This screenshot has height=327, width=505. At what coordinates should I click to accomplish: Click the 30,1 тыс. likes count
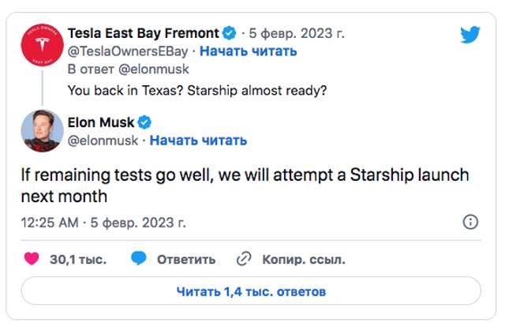pyautogui.click(x=77, y=259)
